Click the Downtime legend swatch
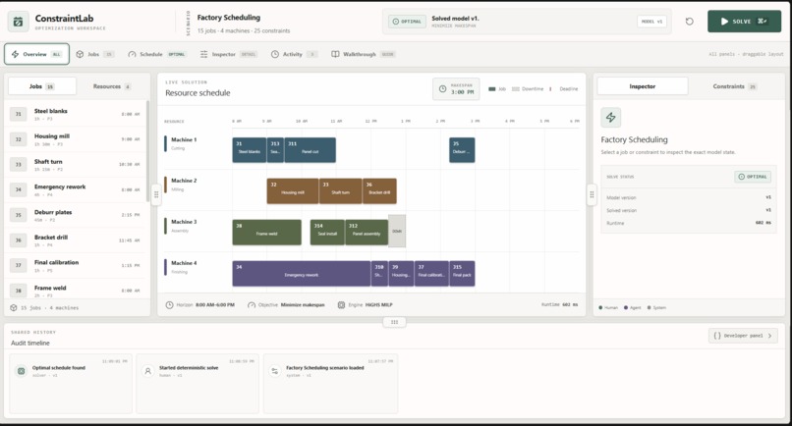 (x=516, y=89)
